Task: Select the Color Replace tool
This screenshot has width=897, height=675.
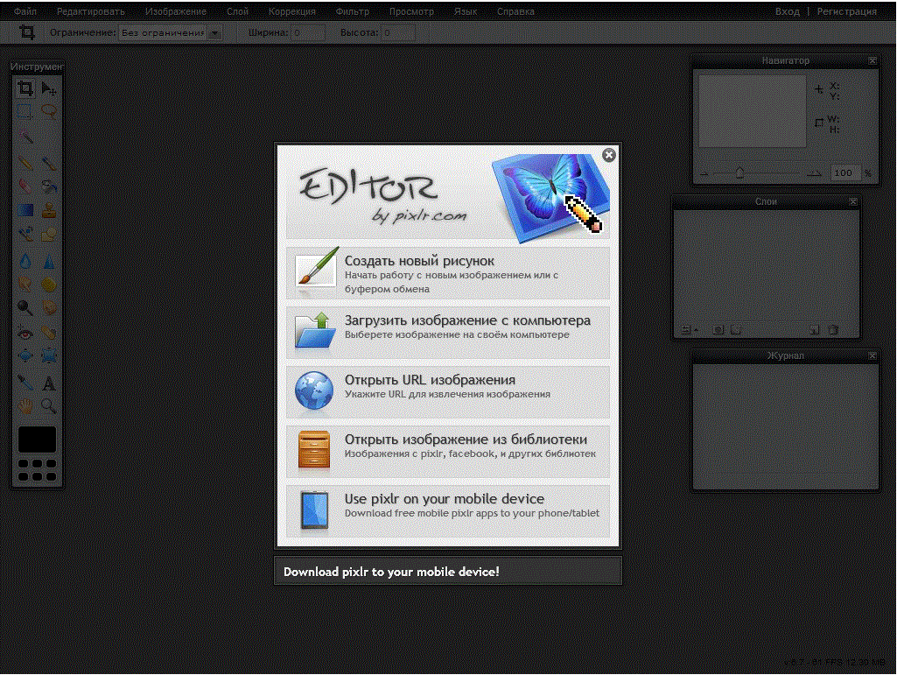Action: coord(25,234)
